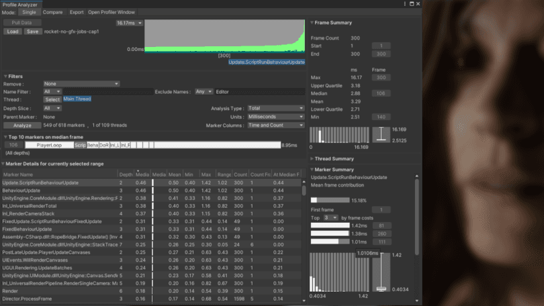This screenshot has height=306, width=544.
Task: Click the Filters section foldout arrow
Action: [5, 76]
